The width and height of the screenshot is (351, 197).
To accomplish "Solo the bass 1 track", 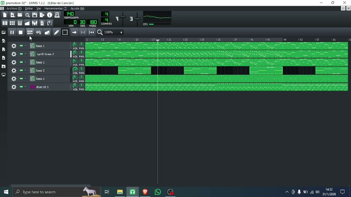I will tap(26, 46).
